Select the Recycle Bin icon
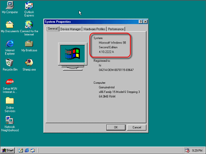The width and height of the screenshot is (206, 154). (x=10, y=65)
